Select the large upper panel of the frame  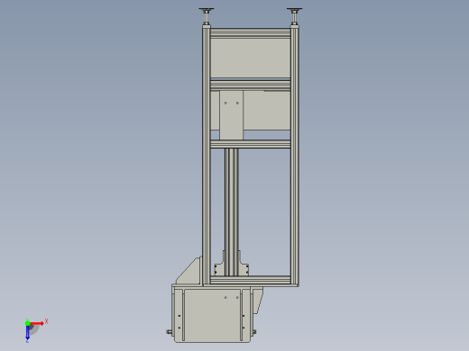250,58
